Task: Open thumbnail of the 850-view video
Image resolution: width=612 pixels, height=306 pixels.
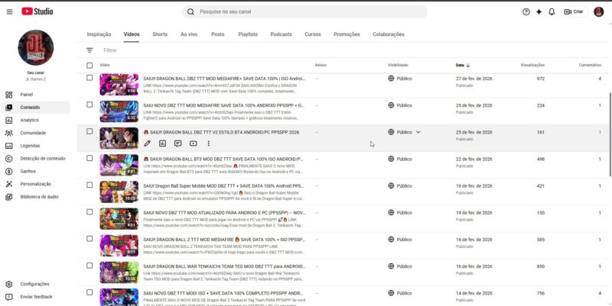Action: [x=119, y=272]
